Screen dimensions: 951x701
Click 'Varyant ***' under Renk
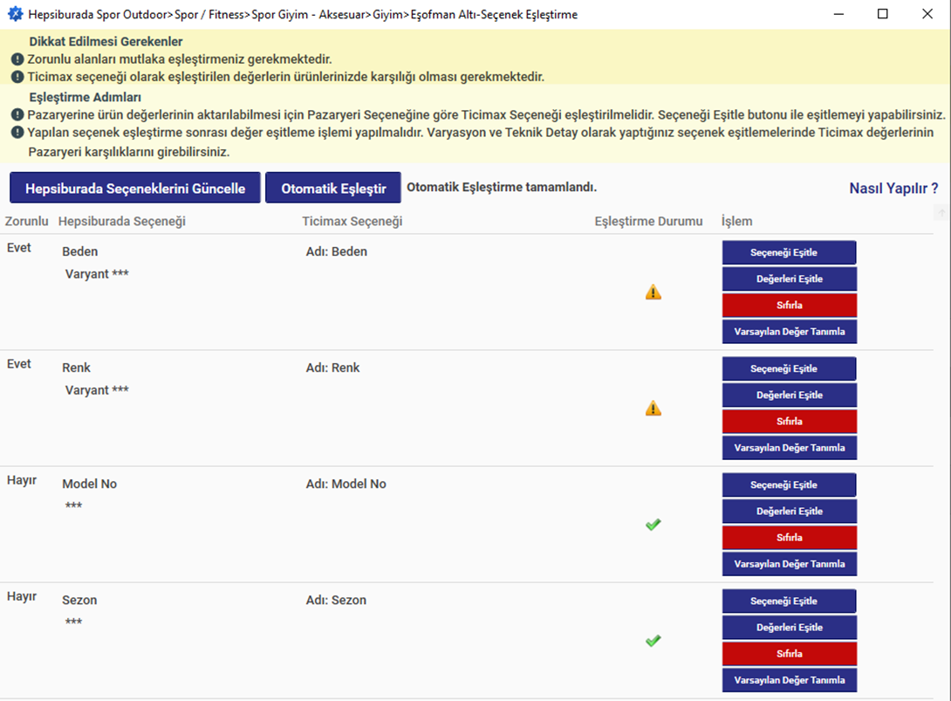(97, 389)
